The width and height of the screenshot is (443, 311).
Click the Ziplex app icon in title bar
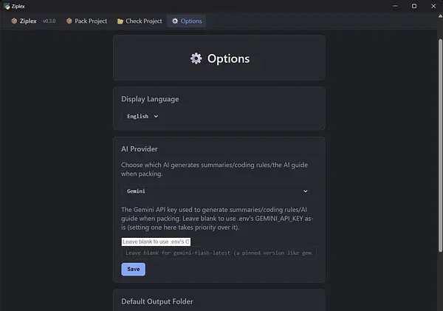pos(7,6)
